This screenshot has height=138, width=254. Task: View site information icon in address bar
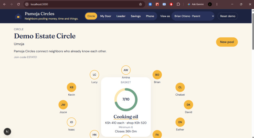[x=27, y=4]
